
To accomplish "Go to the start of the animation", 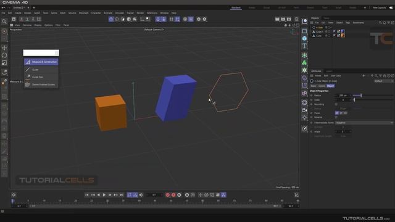I will tap(86, 195).
